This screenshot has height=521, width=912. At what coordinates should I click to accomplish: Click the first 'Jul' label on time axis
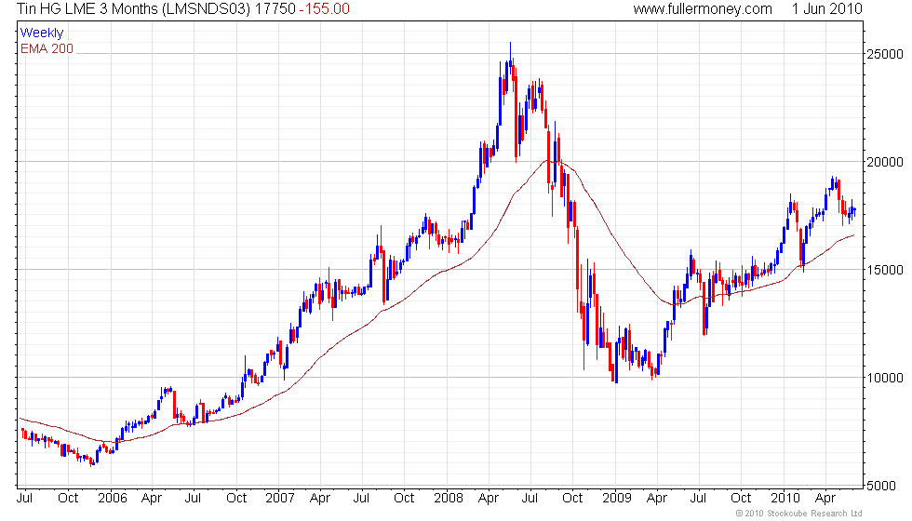24,498
